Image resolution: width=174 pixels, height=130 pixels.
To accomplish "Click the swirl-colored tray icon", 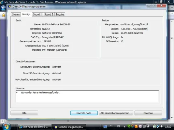I will coord(132,126).
